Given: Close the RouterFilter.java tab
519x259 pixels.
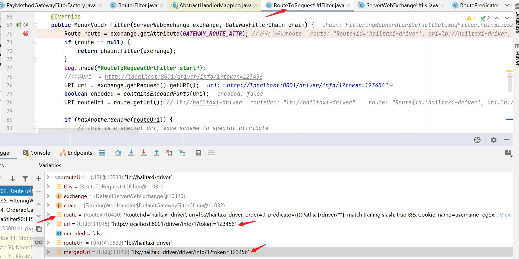Looking at the screenshot, I should [x=162, y=5].
